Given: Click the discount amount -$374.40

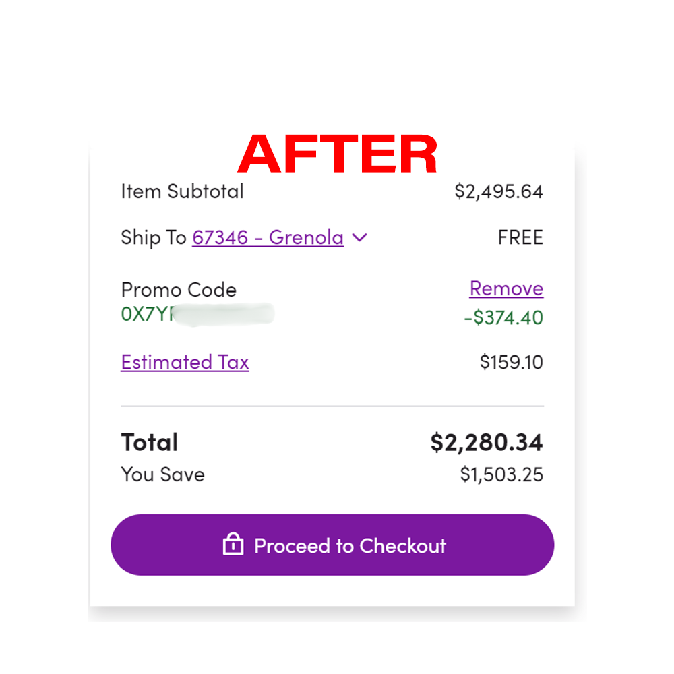Looking at the screenshot, I should 503,317.
